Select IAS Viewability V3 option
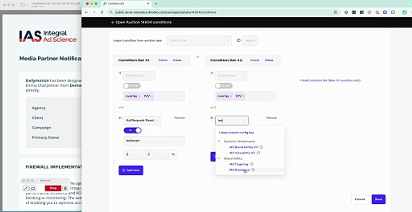The image size is (412, 212). [242, 153]
